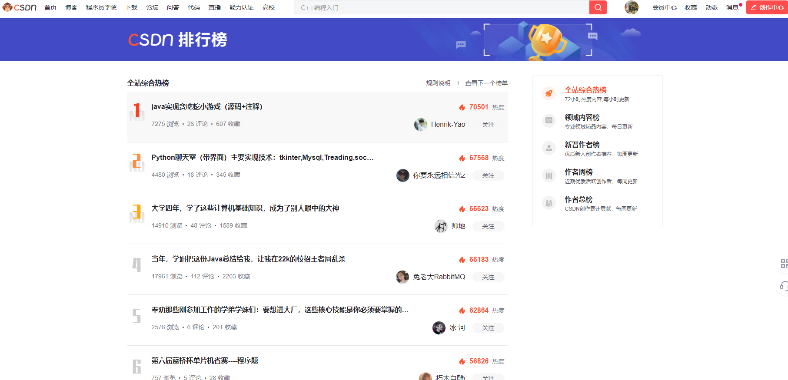The height and width of the screenshot is (380, 788).
Task: Open 收藏 in the header
Action: (x=691, y=7)
